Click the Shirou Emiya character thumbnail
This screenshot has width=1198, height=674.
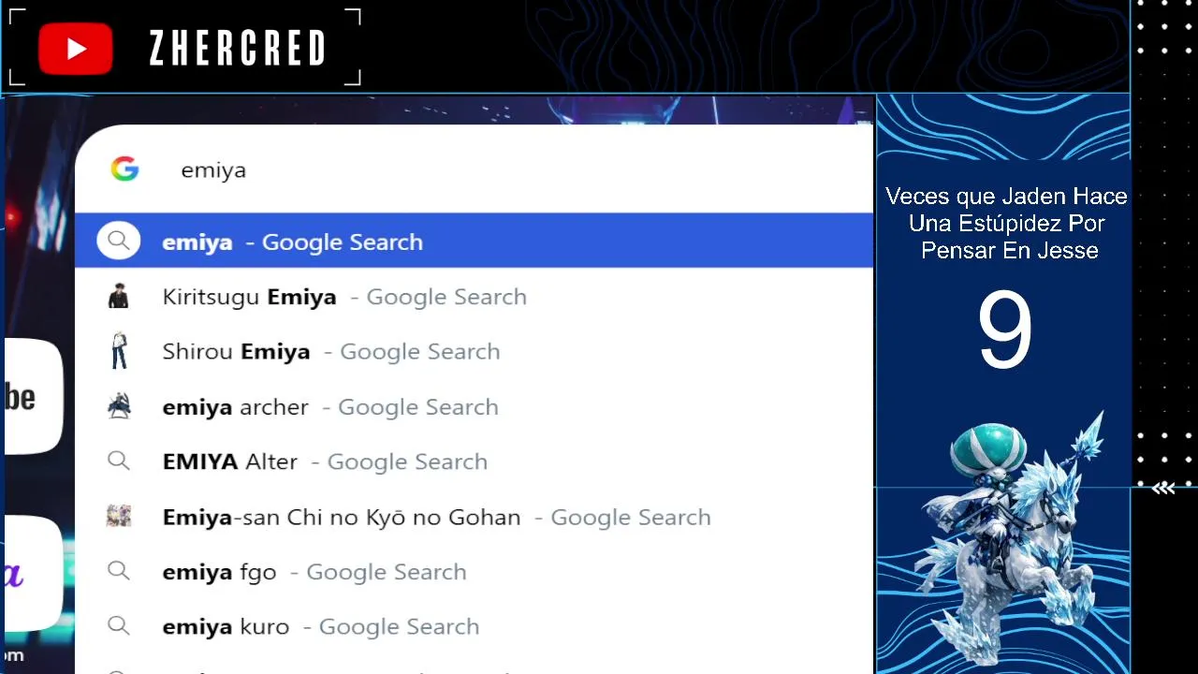pyautogui.click(x=119, y=351)
